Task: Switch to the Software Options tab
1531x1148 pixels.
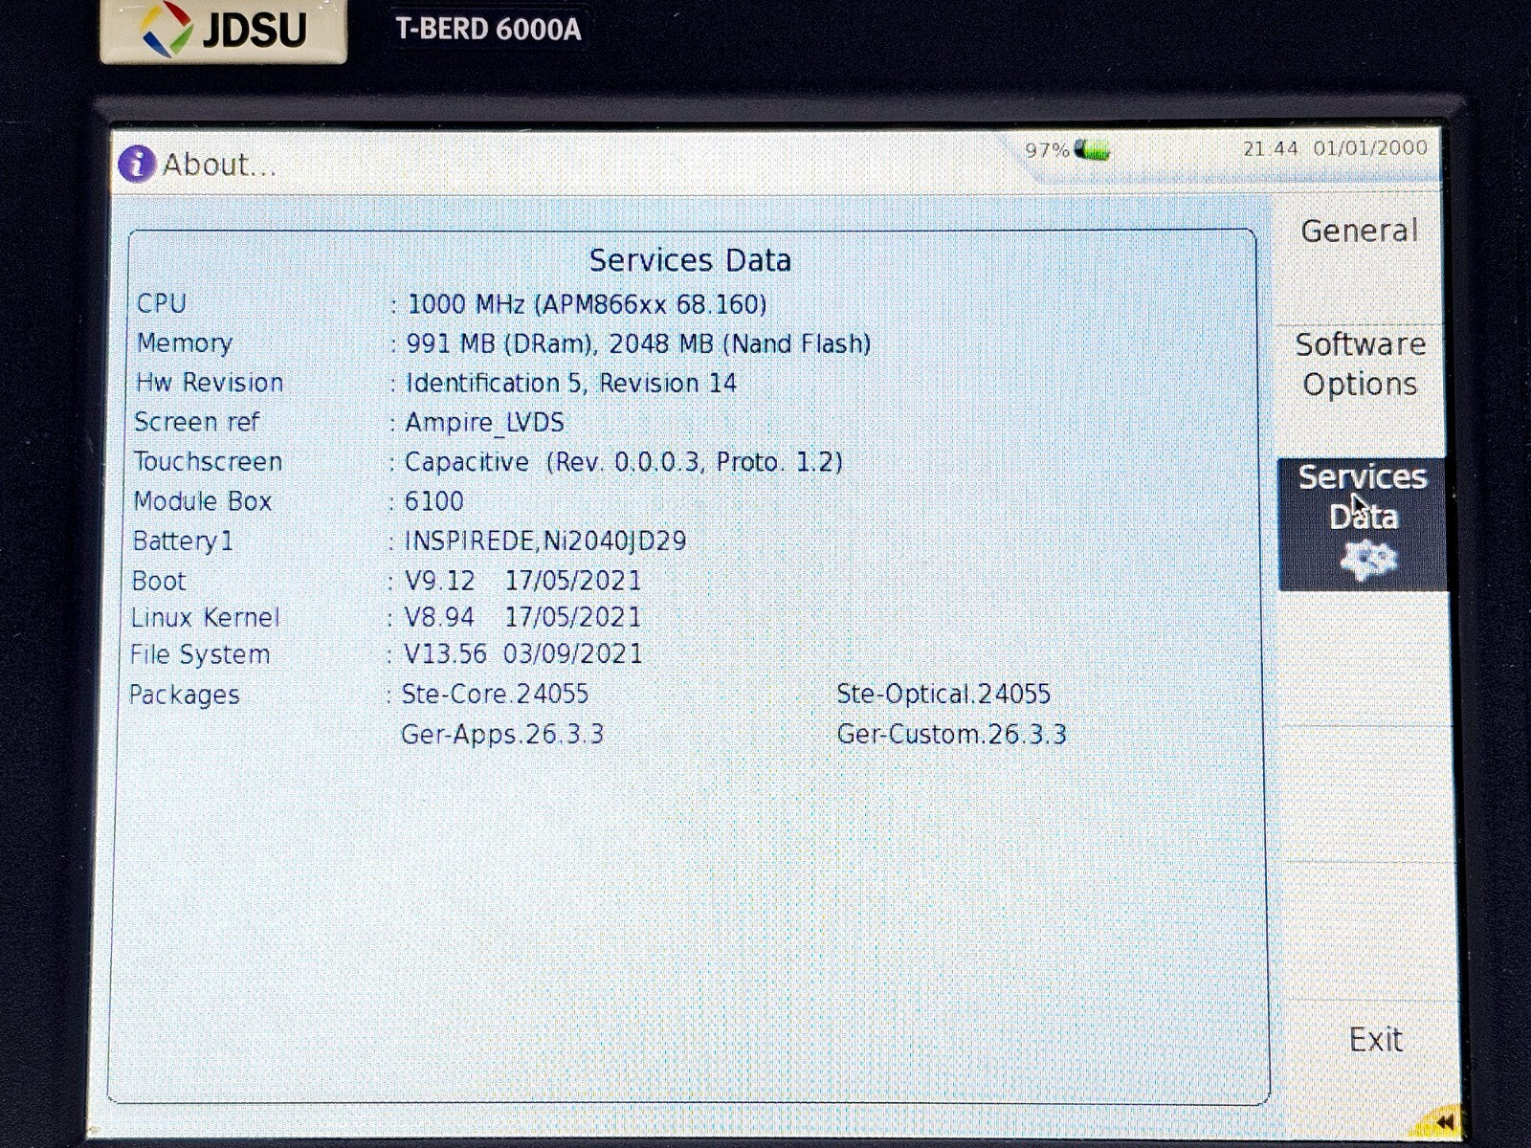Action: (1360, 364)
